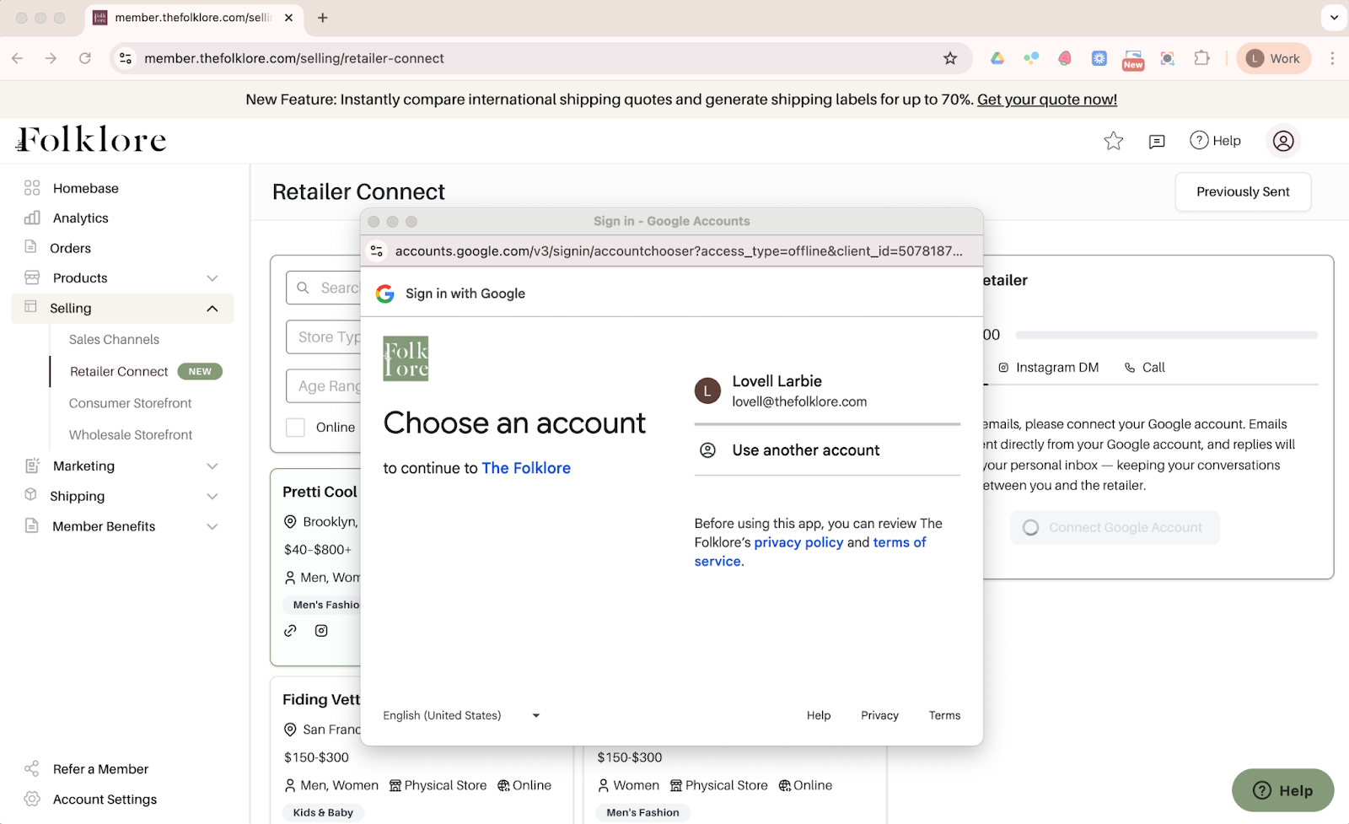1349x824 pixels.
Task: Click the favorites star icon in Folklore header
Action: click(x=1113, y=141)
